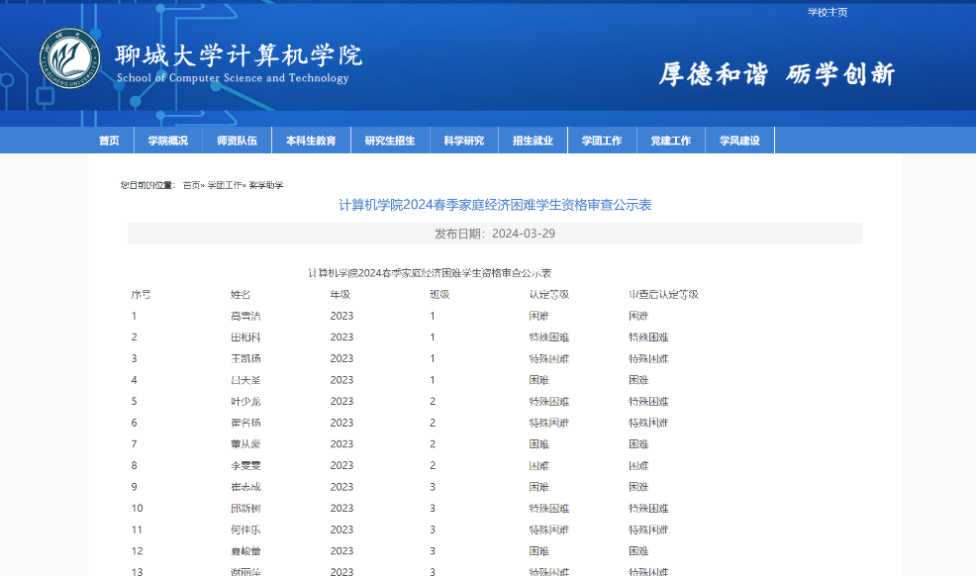
Task: Open 学团工作 in the navigation bar
Action: pyautogui.click(x=602, y=141)
